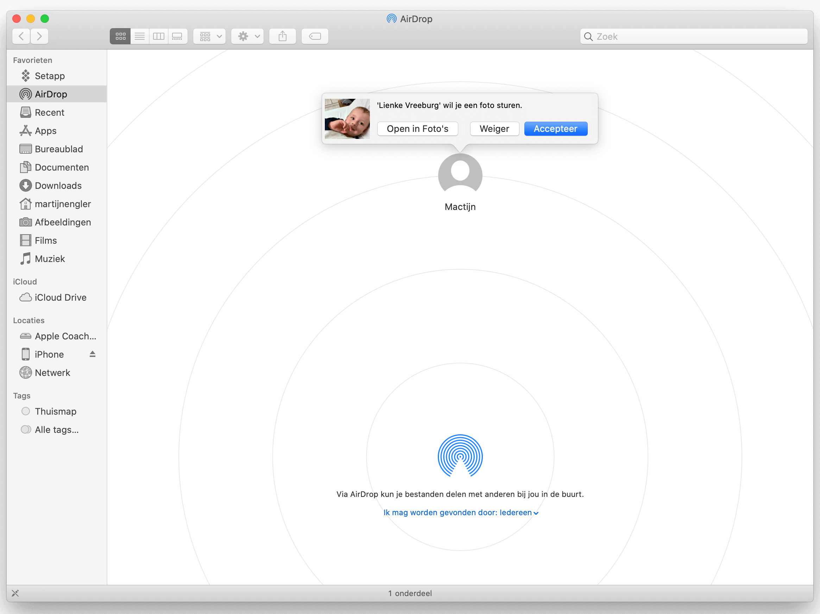The width and height of the screenshot is (820, 614).
Task: Click the iCloud section header
Action: click(x=25, y=282)
